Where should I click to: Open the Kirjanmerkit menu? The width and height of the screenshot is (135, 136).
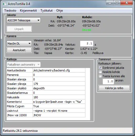(x=28, y=11)
